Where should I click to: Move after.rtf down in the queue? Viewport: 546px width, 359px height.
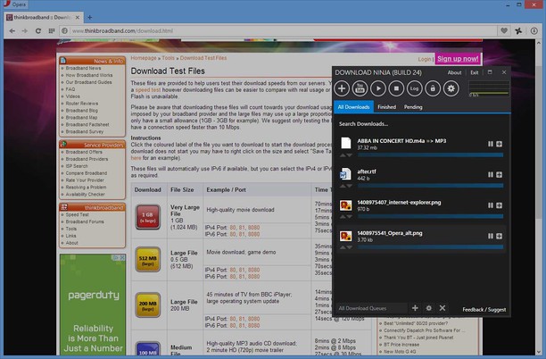coord(349,186)
